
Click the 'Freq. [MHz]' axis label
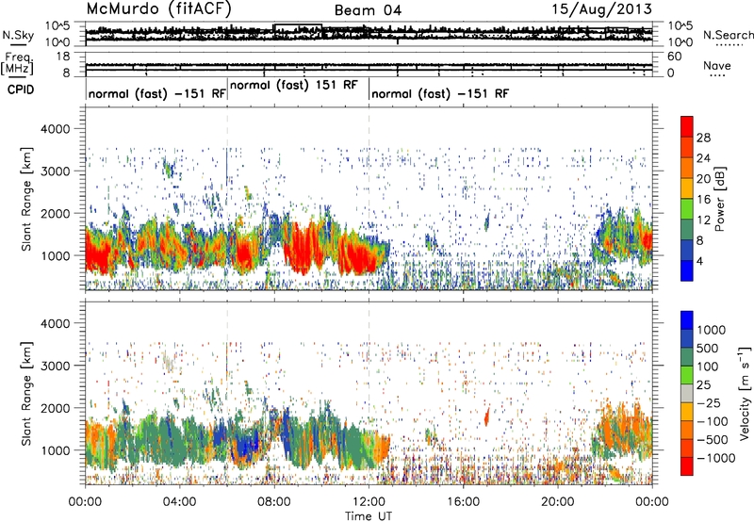17,63
